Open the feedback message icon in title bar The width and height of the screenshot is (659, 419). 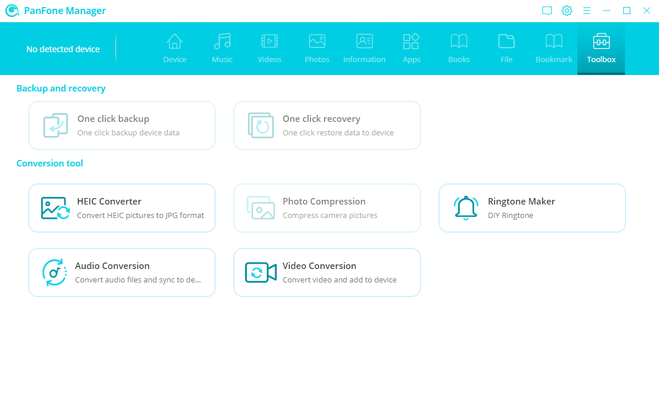pyautogui.click(x=547, y=11)
